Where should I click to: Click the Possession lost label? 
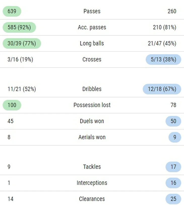(x=92, y=105)
